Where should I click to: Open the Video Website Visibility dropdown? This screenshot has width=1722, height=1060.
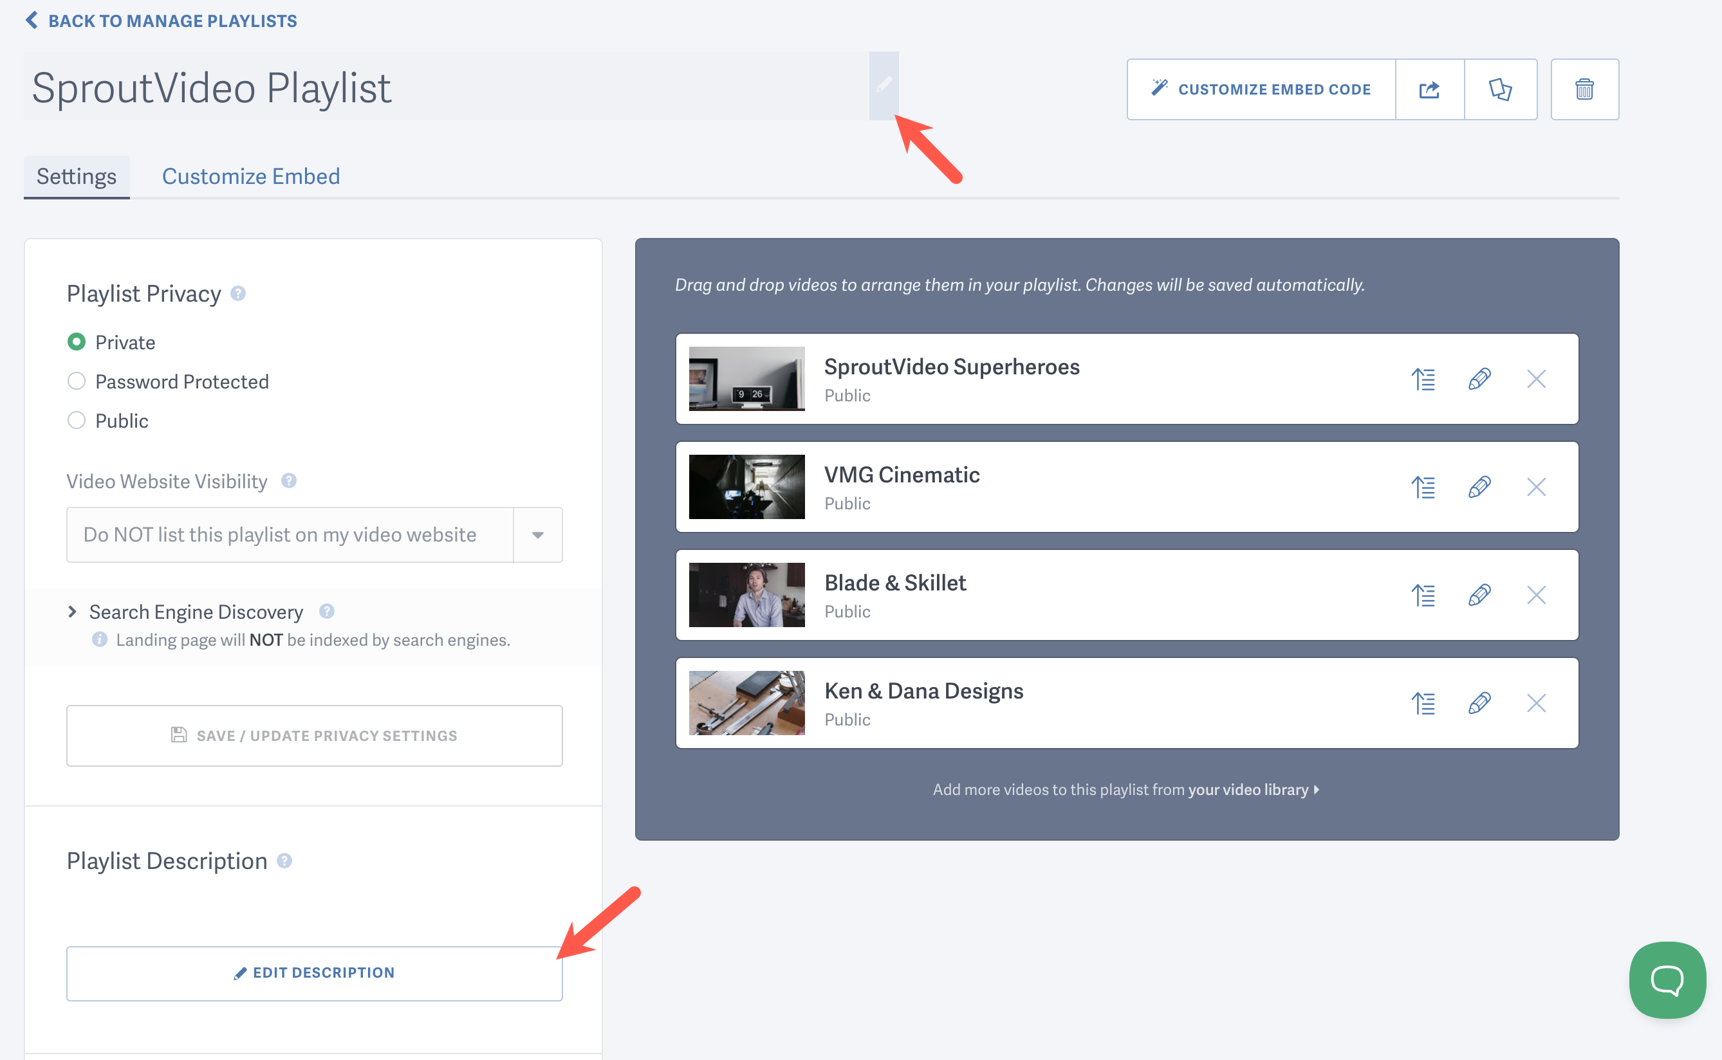[537, 535]
